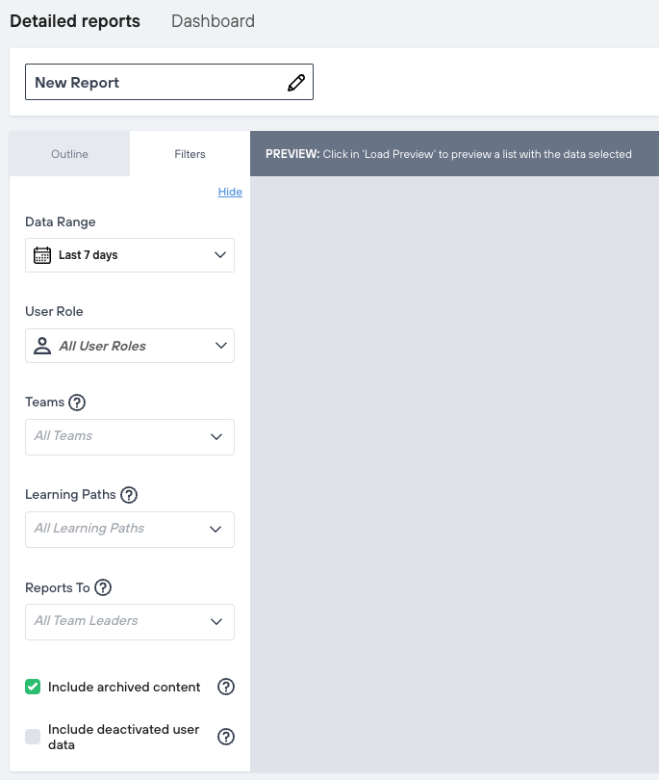Click the New Report name field
Viewport: 659px width, 780px height.
pyautogui.click(x=154, y=83)
